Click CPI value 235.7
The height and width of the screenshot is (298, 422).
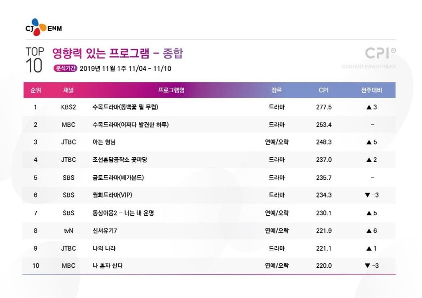click(324, 178)
